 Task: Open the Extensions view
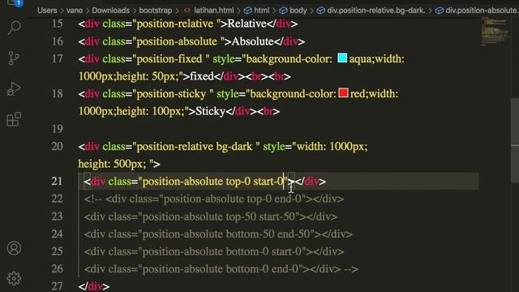tap(14, 119)
